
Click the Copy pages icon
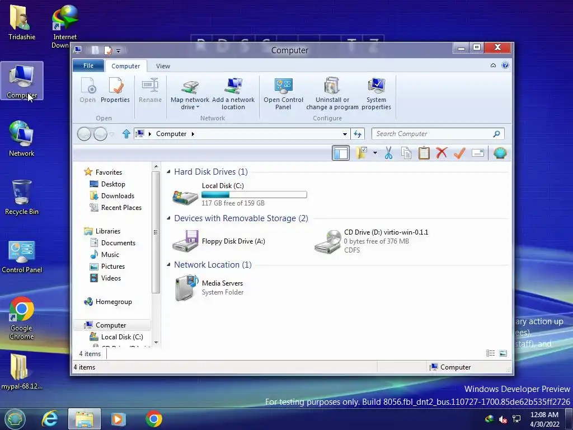pos(406,153)
